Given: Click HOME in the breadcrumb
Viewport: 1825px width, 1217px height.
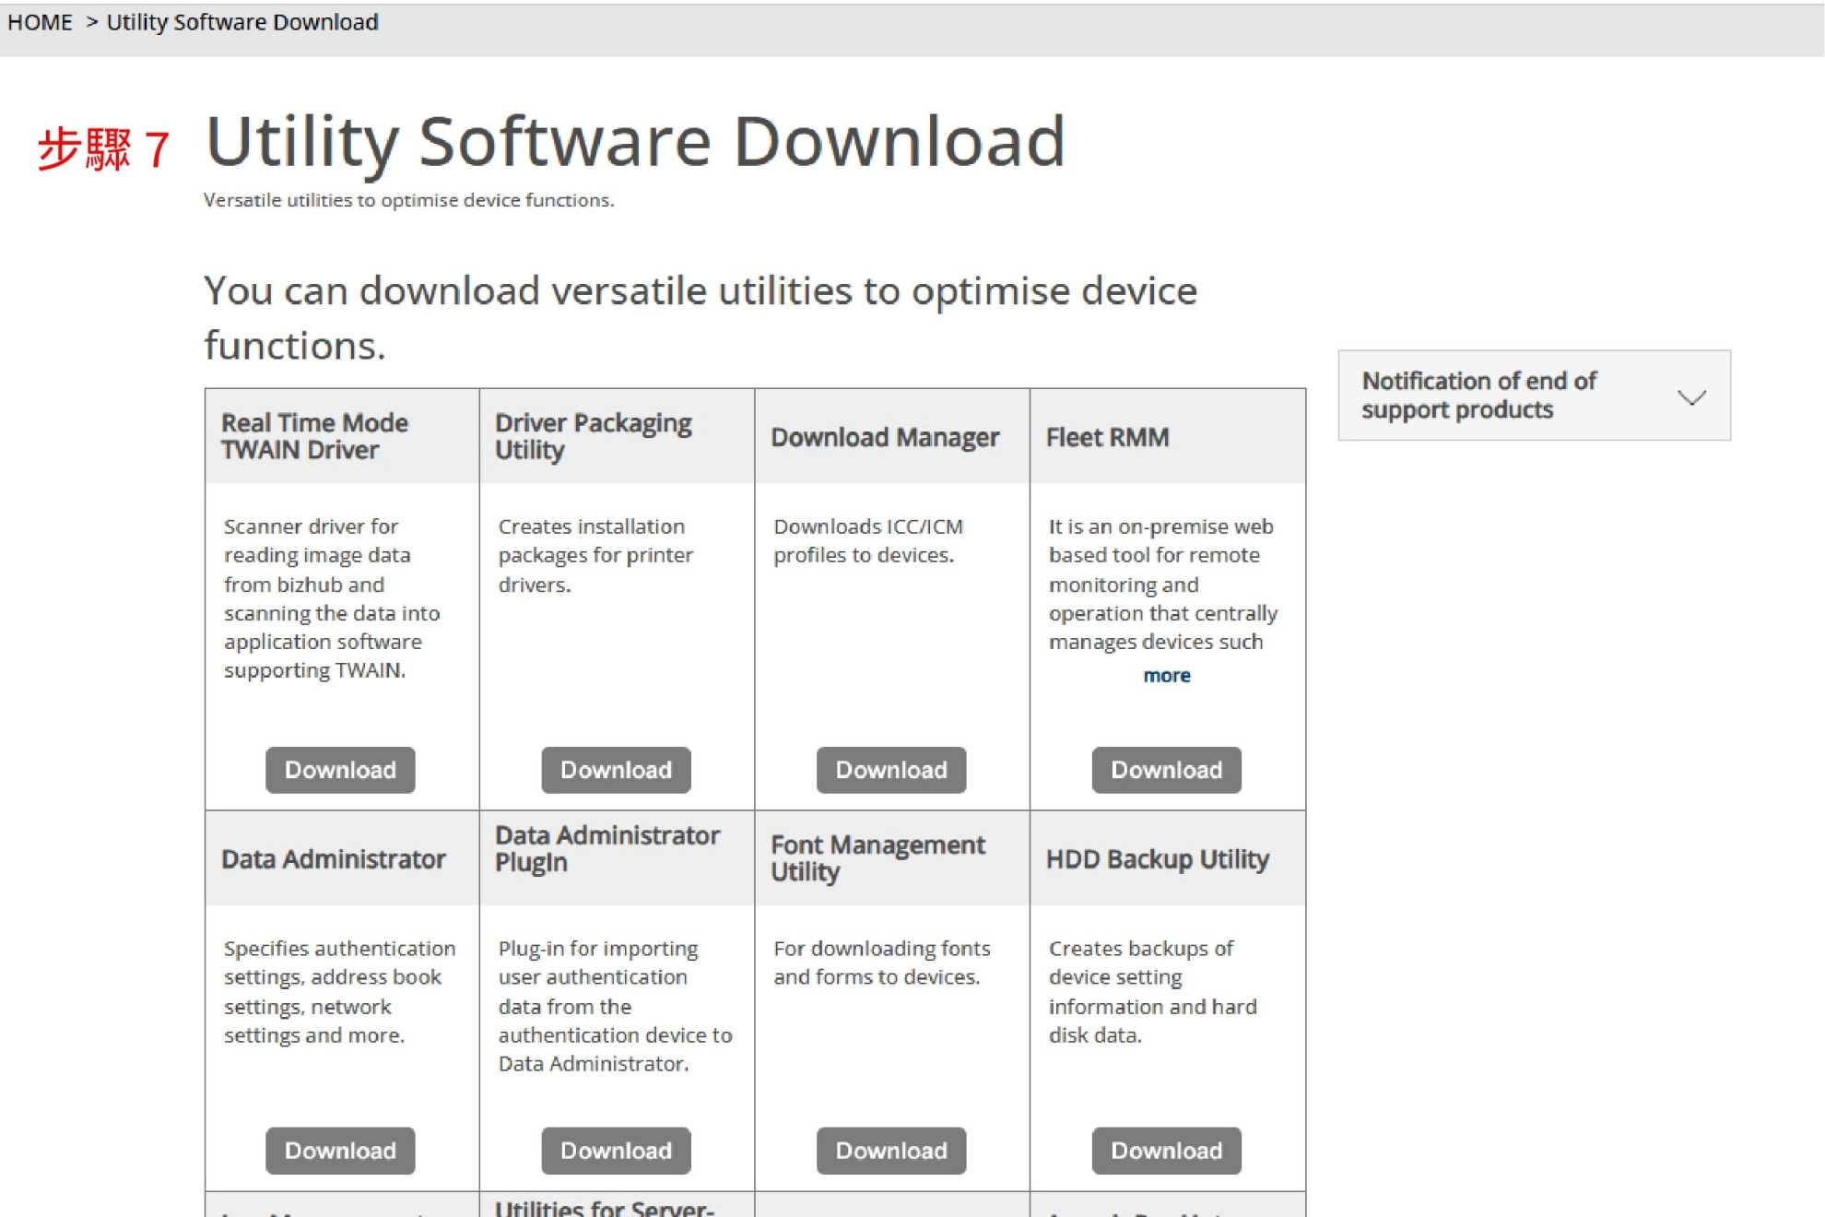Looking at the screenshot, I should point(40,22).
